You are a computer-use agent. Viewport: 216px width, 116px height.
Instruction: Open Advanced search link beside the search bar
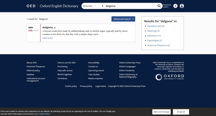[167, 6]
